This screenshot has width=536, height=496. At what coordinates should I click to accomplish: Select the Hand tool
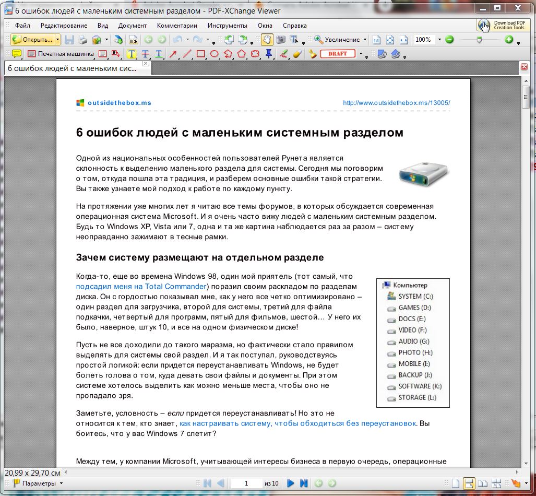(267, 40)
